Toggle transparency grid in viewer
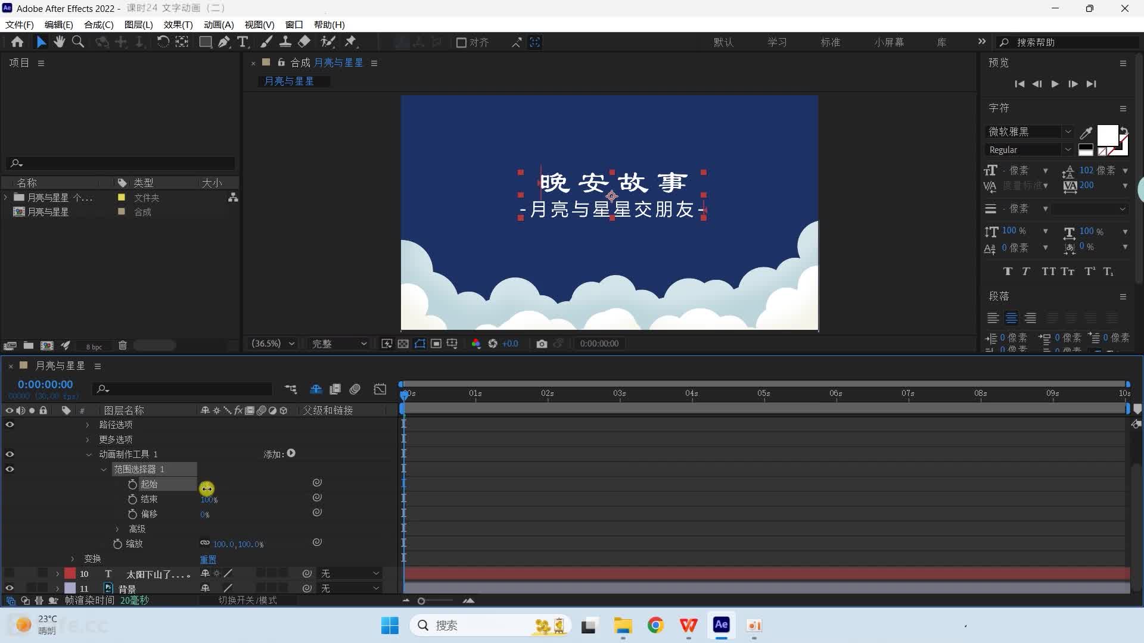 (x=403, y=344)
